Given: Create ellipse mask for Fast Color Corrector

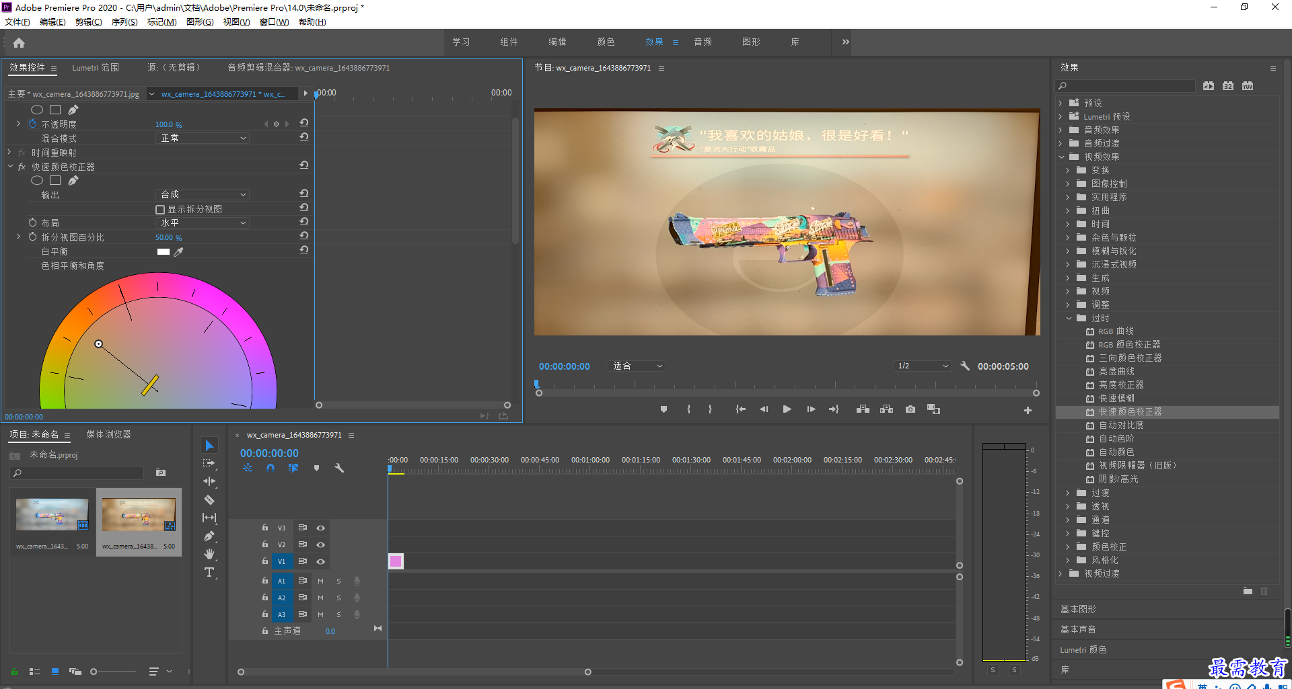Looking at the screenshot, I should (x=37, y=180).
